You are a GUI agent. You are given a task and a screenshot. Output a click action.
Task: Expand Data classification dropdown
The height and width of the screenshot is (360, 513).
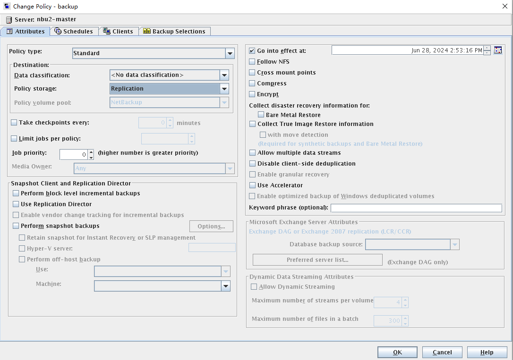[x=224, y=75]
